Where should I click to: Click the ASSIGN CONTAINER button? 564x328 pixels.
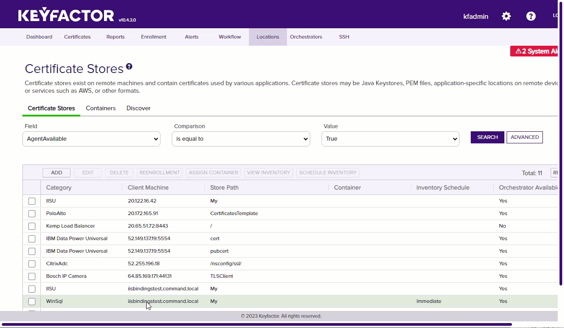point(213,173)
